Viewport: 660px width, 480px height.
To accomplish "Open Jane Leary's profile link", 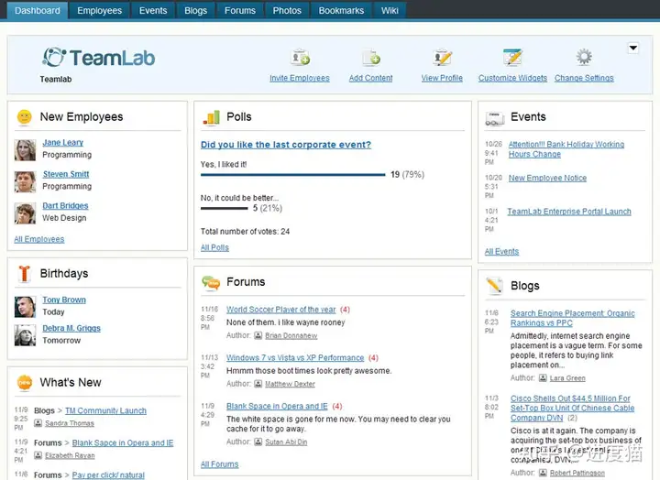I will coord(62,143).
